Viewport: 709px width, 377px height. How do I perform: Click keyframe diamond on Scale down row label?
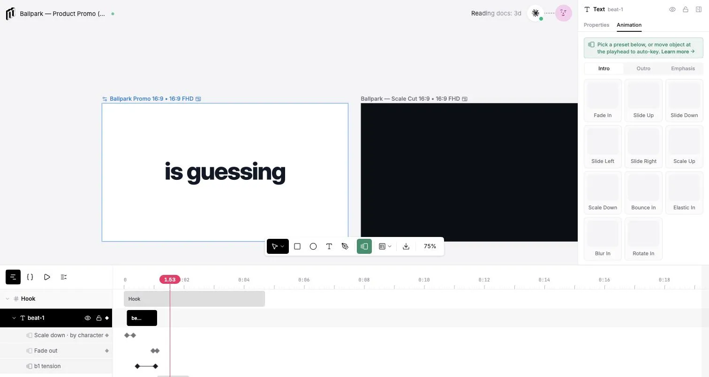(x=107, y=335)
